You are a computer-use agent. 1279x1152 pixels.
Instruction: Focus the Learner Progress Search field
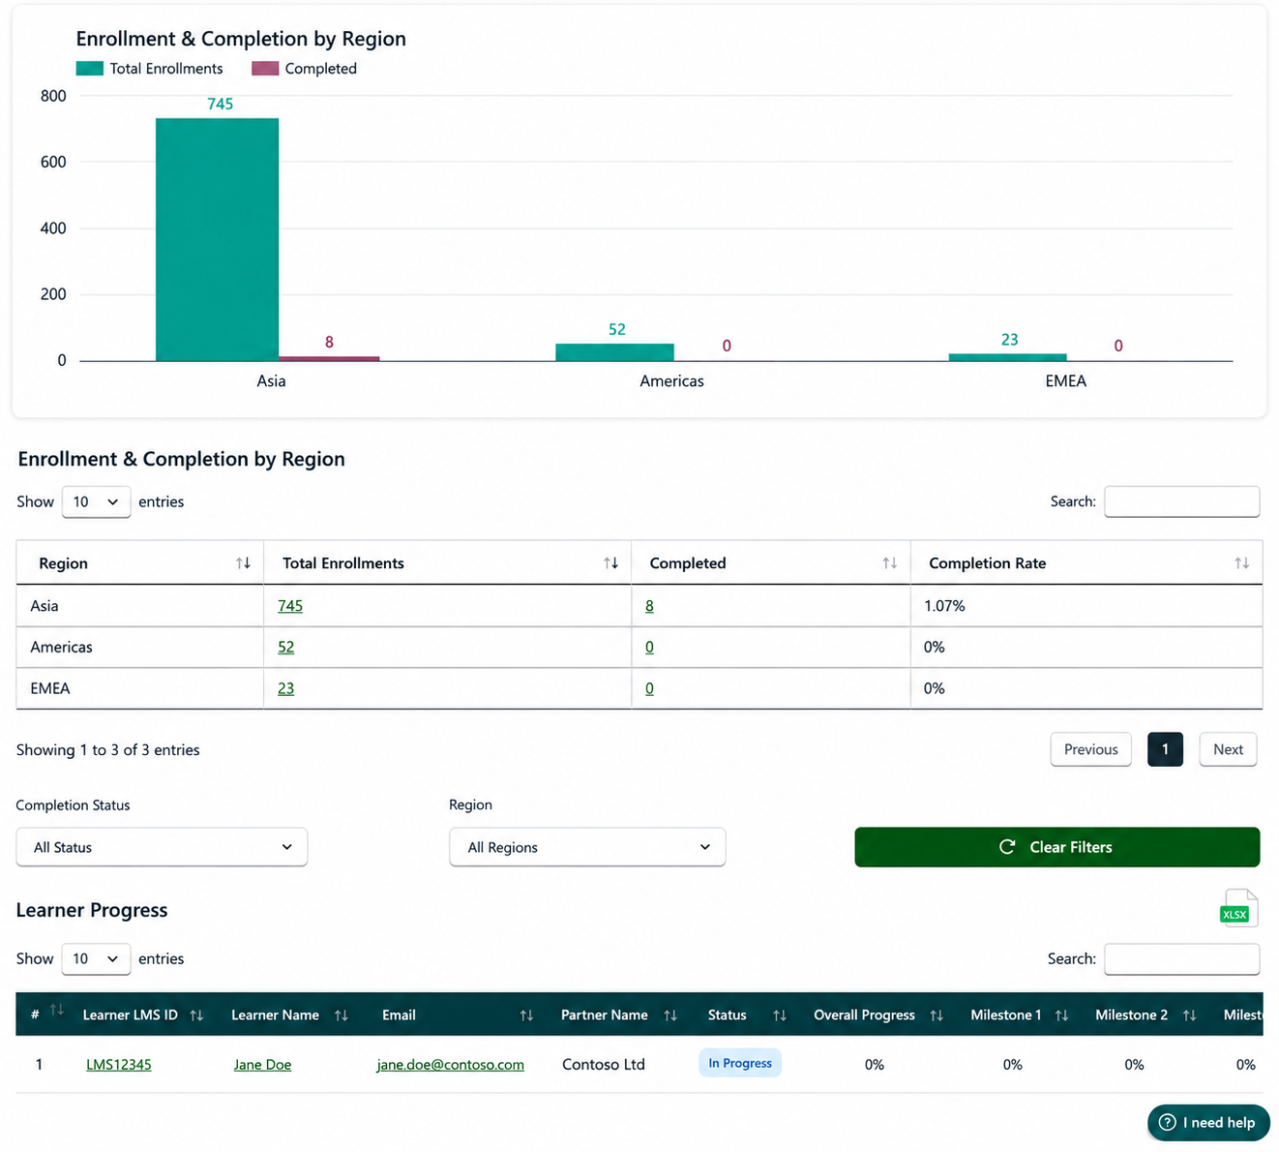coord(1181,958)
